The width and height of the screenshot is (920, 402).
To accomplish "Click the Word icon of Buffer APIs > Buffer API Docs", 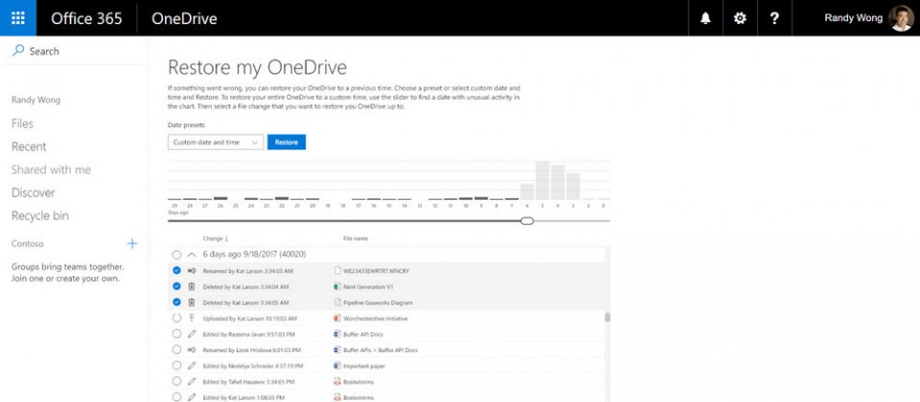I will [336, 350].
